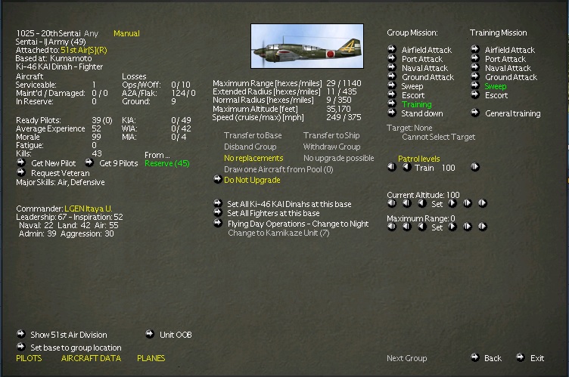Select Stand down group mission

click(x=417, y=113)
